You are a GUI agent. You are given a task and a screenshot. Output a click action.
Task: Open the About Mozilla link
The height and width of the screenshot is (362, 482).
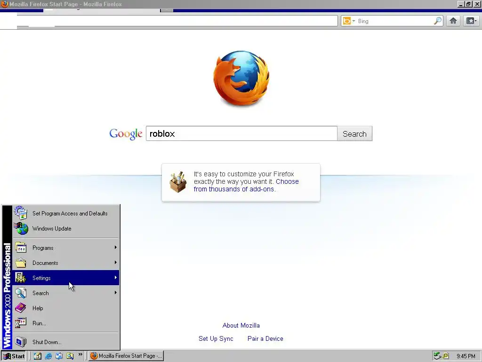coord(241,325)
